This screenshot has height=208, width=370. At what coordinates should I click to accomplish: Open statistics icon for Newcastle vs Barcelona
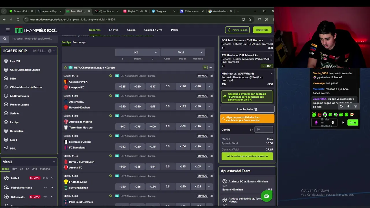click(211, 136)
